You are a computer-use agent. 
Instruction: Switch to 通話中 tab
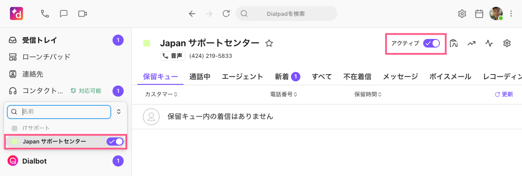200,77
